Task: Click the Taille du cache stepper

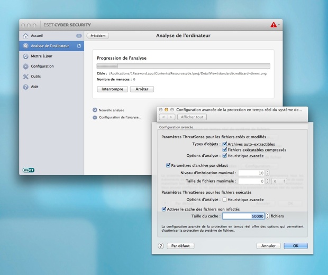Action: tap(268, 216)
